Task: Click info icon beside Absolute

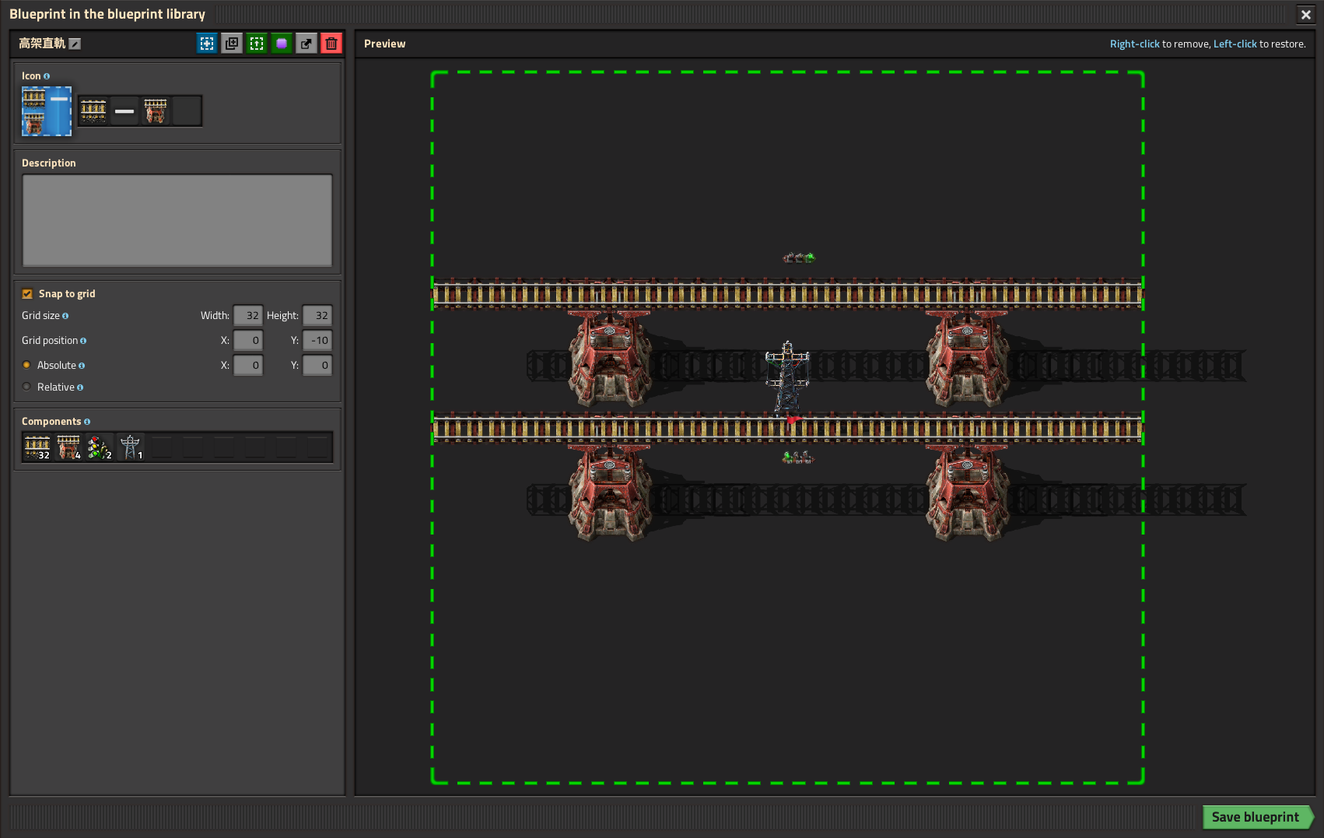Action: click(x=82, y=366)
